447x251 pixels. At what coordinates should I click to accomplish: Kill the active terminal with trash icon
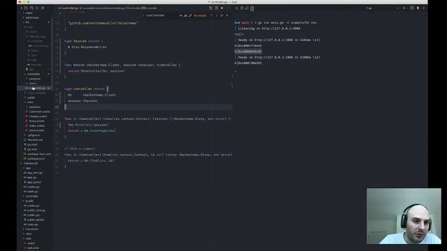[x=418, y=8]
